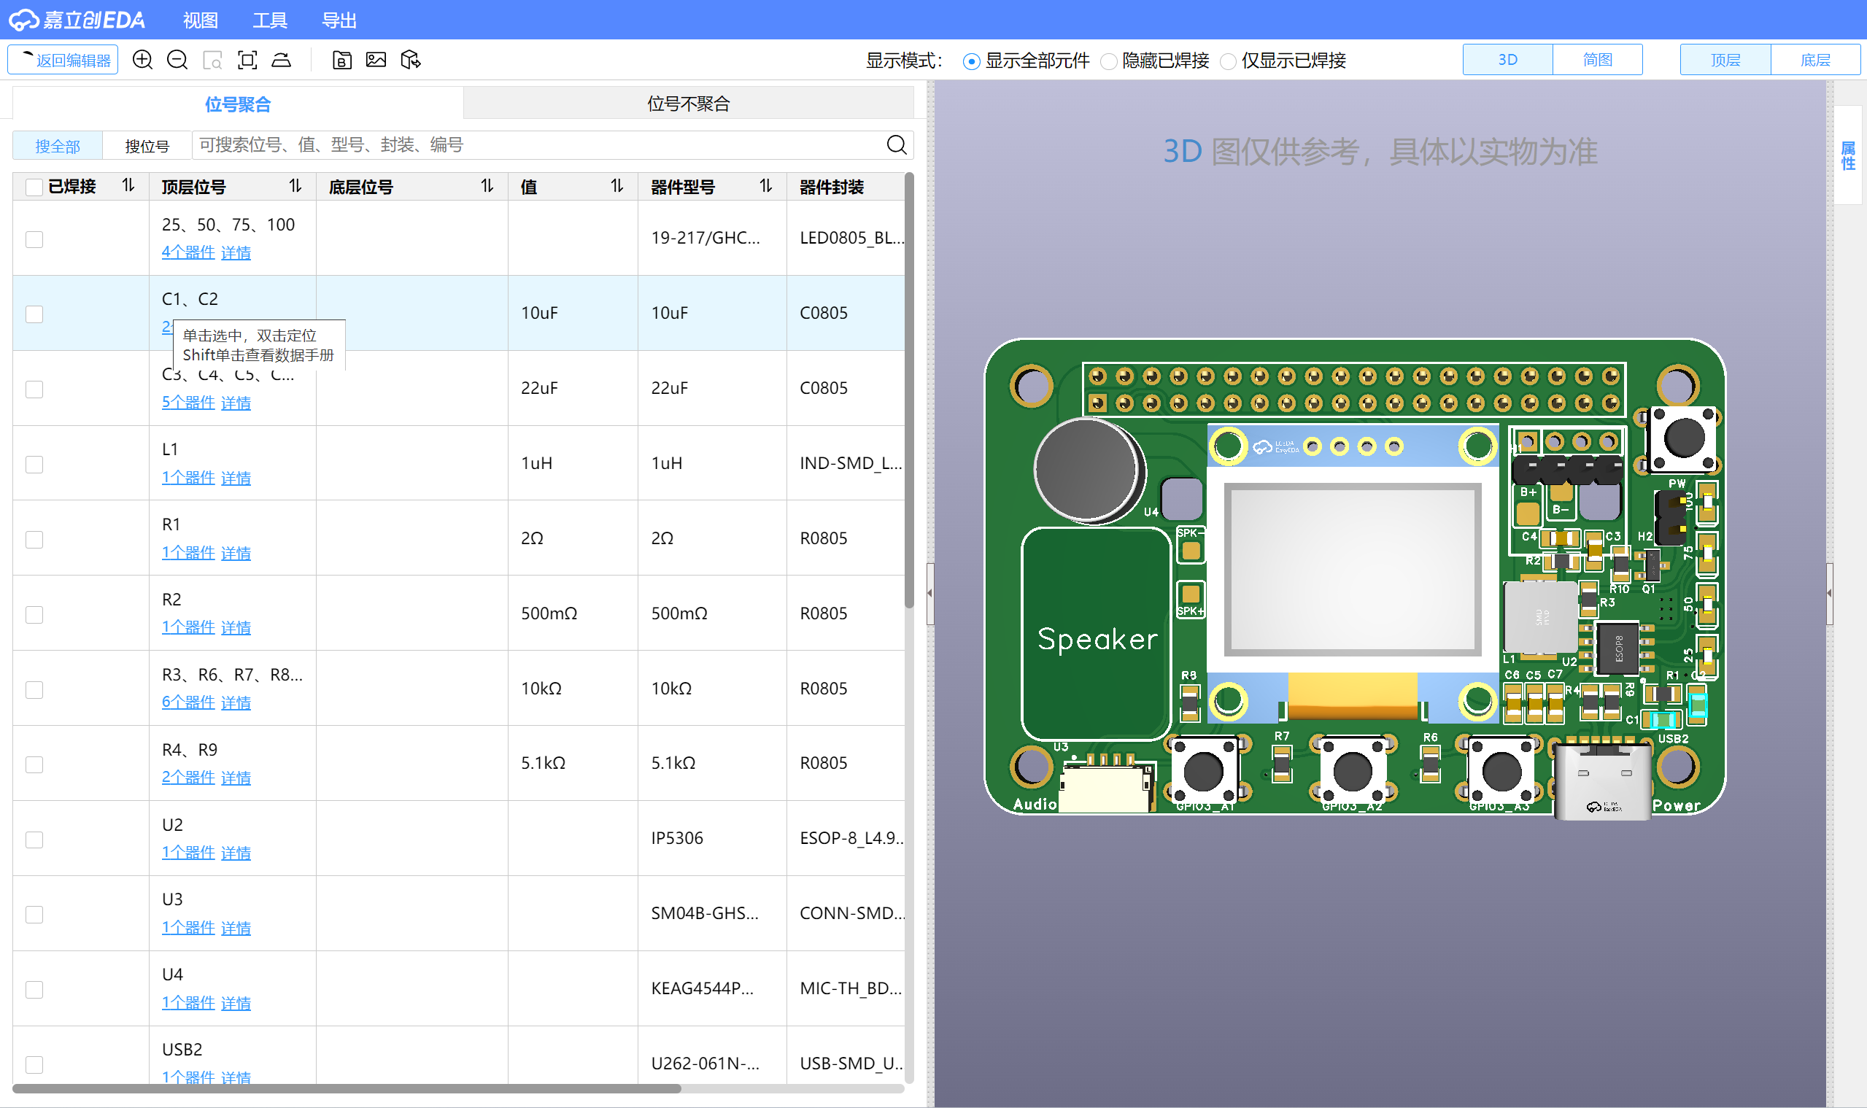Click the zoom in magnifier icon

(x=142, y=60)
